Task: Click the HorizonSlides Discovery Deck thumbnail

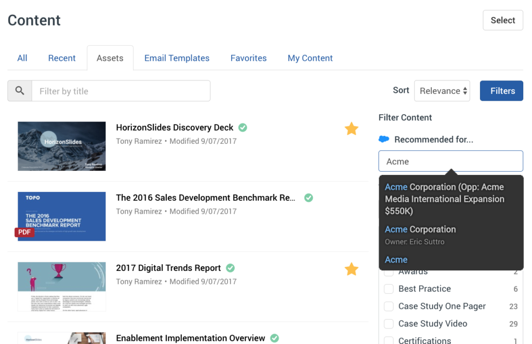Action: 61,146
